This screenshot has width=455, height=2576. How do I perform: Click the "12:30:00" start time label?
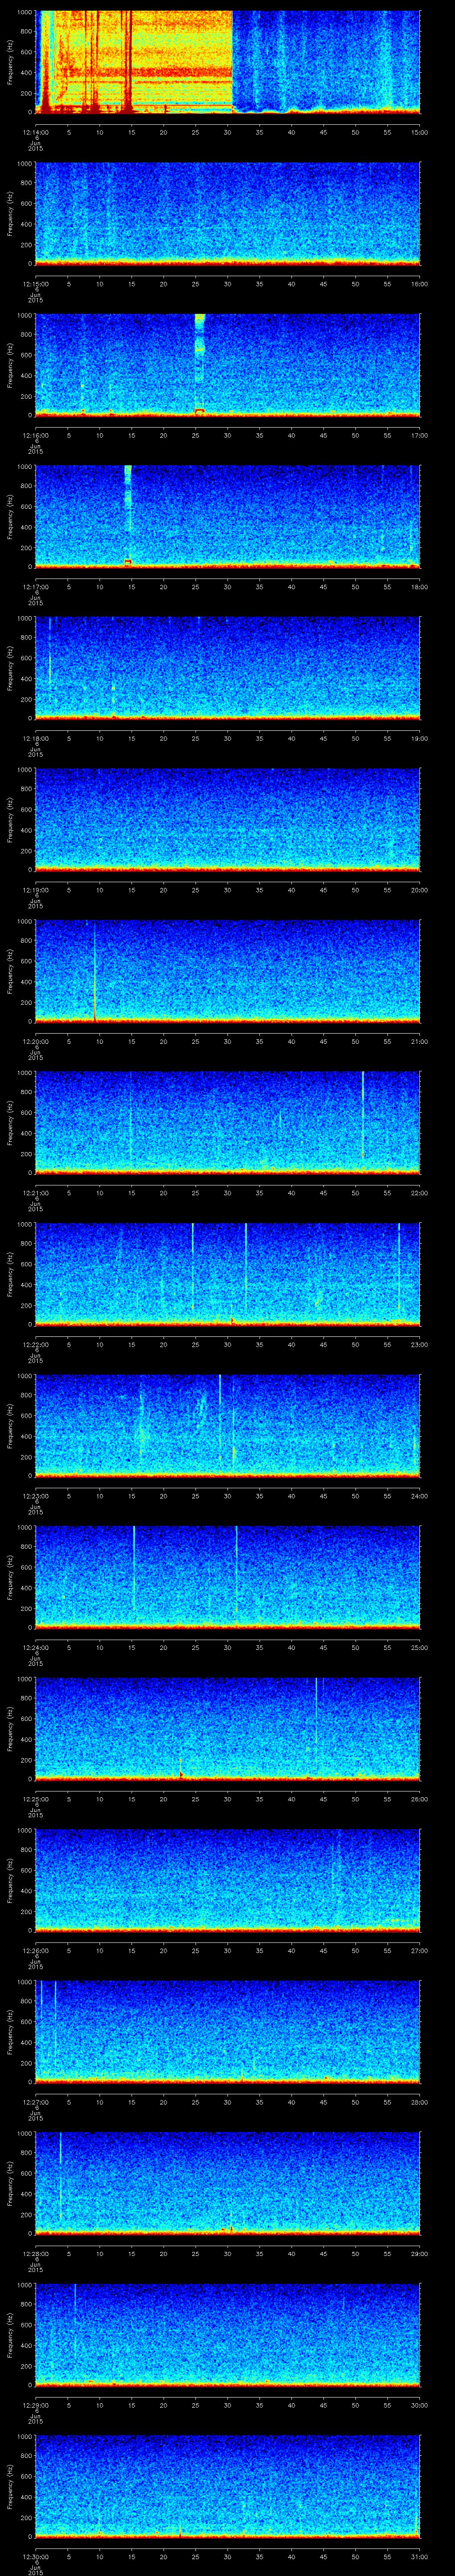(36, 2557)
